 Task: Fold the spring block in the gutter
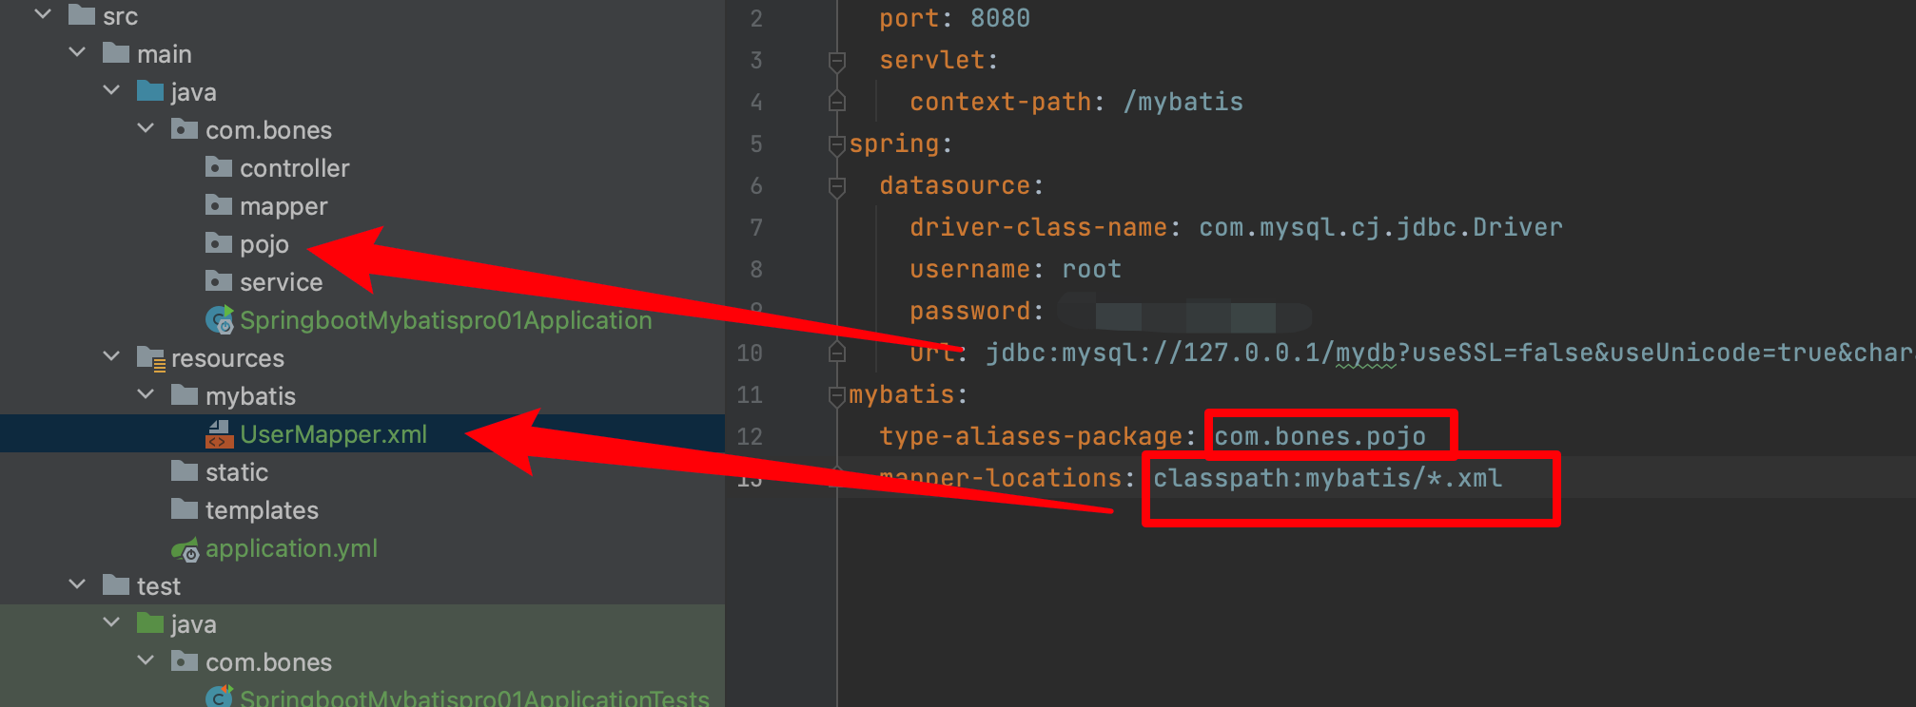[x=837, y=144]
